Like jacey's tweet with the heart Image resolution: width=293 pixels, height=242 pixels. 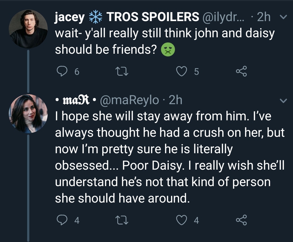coord(181,72)
